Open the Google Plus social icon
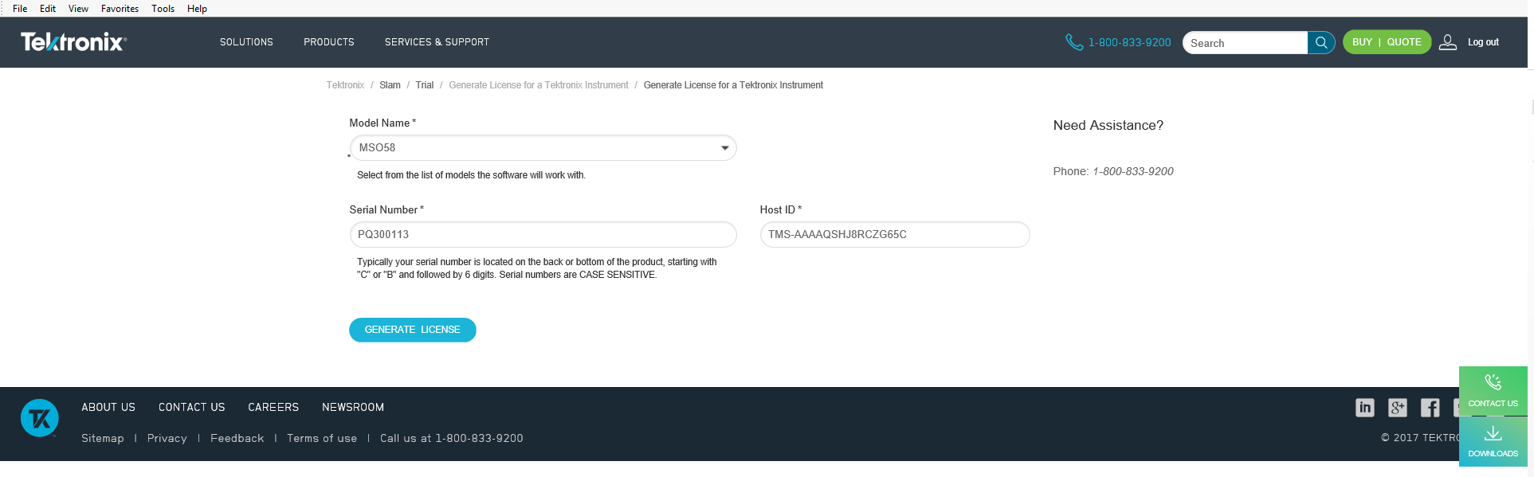The height and width of the screenshot is (477, 1534). [1397, 408]
